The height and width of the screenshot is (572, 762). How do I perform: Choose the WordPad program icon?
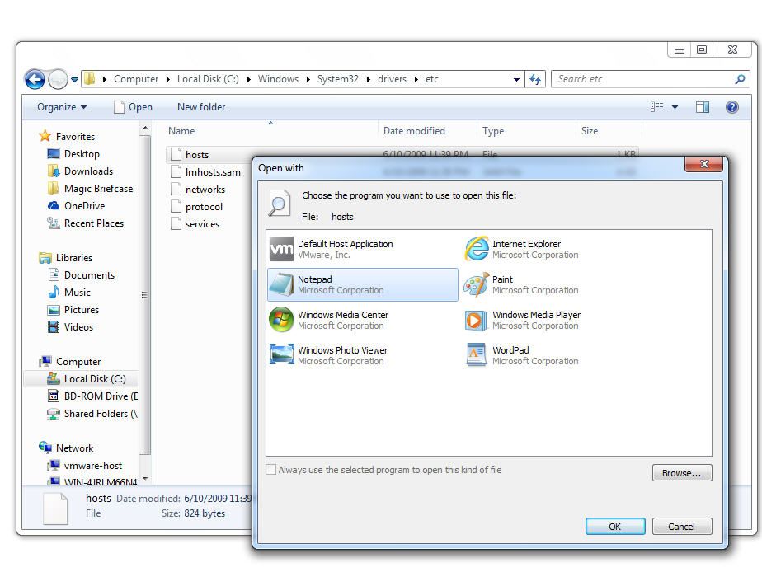477,355
